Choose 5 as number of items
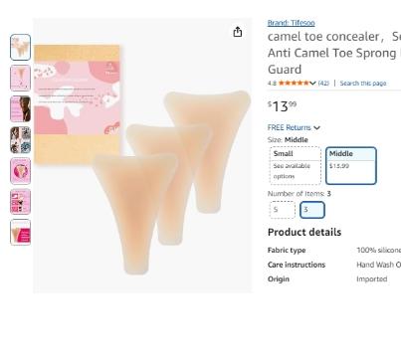This screenshot has height=364, width=401. [283, 210]
